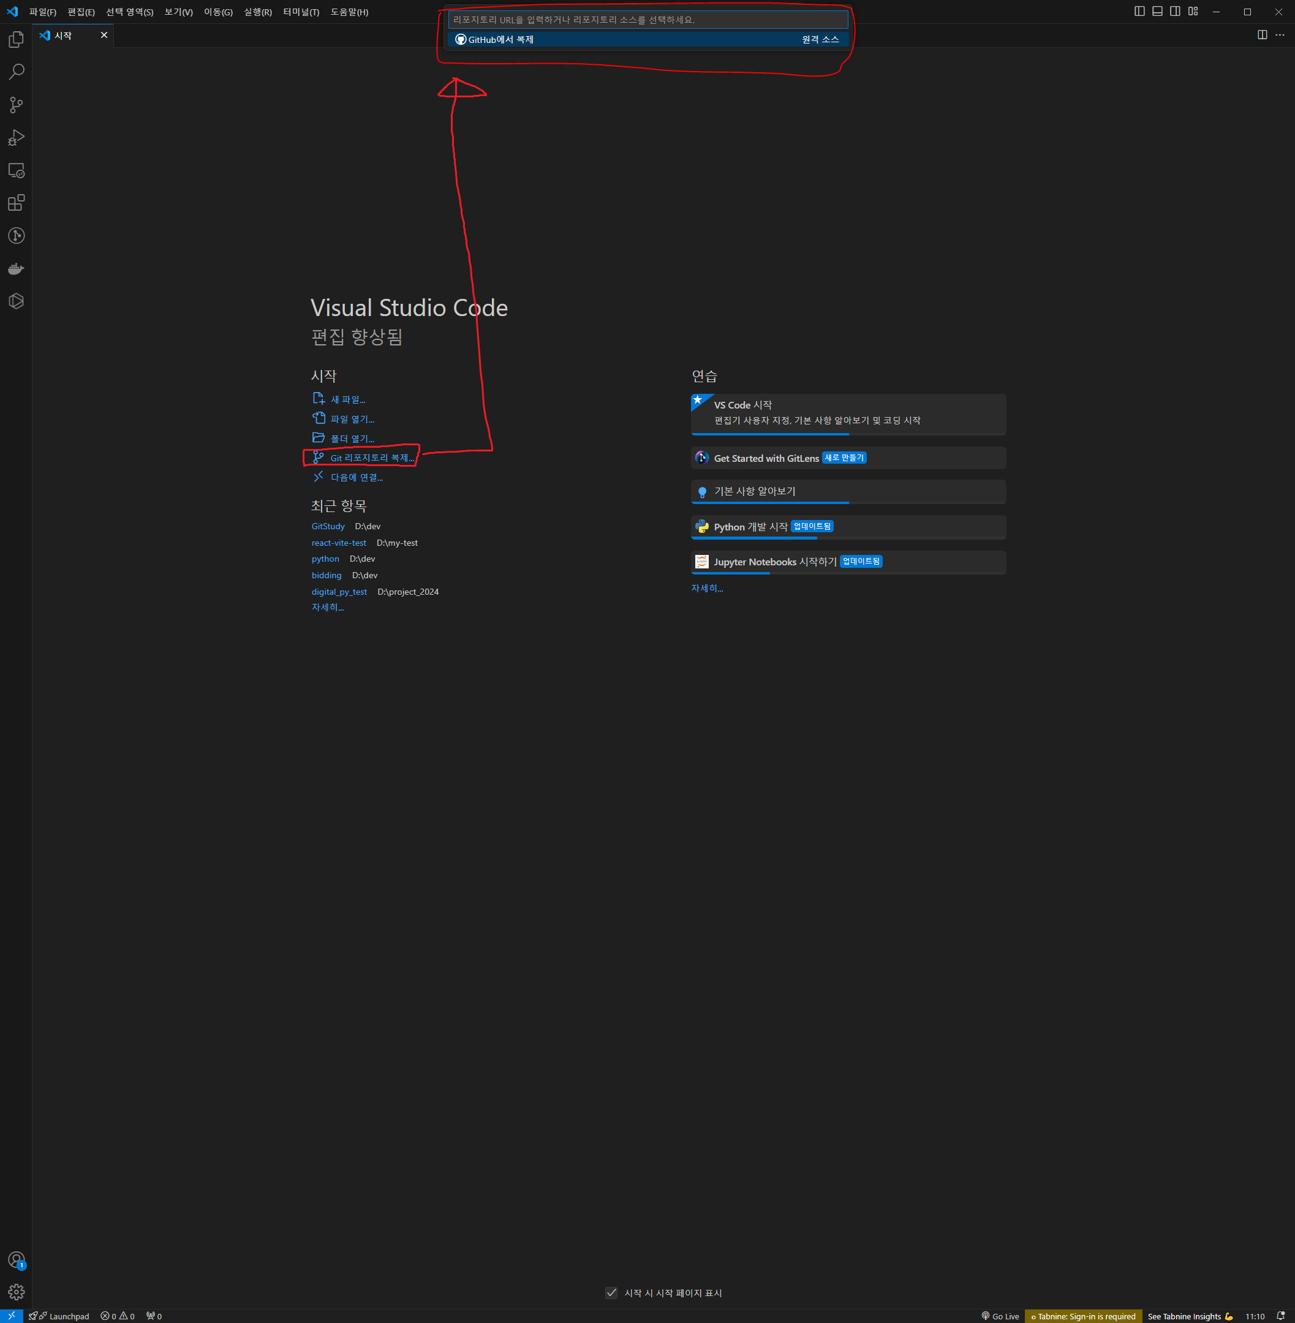The image size is (1295, 1323).
Task: Click See Tabnine Insights status item
Action: pyautogui.click(x=1190, y=1316)
